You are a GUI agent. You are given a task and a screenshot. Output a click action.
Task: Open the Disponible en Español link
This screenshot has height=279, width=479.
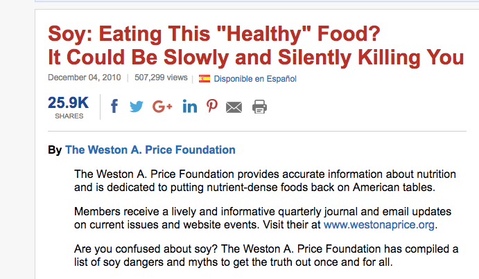click(255, 79)
